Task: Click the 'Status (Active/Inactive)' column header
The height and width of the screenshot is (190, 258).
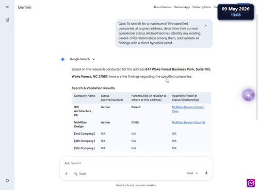Action: point(112,98)
